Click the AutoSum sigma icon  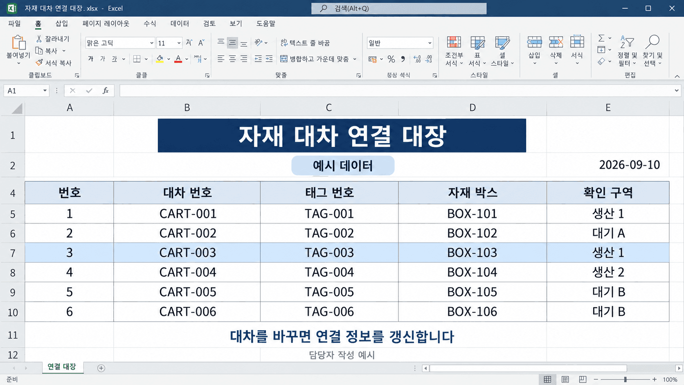(601, 38)
